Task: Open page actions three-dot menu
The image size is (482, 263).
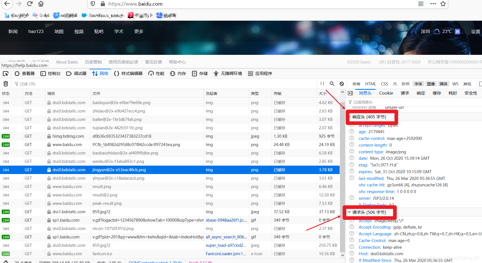Action: coord(433,4)
